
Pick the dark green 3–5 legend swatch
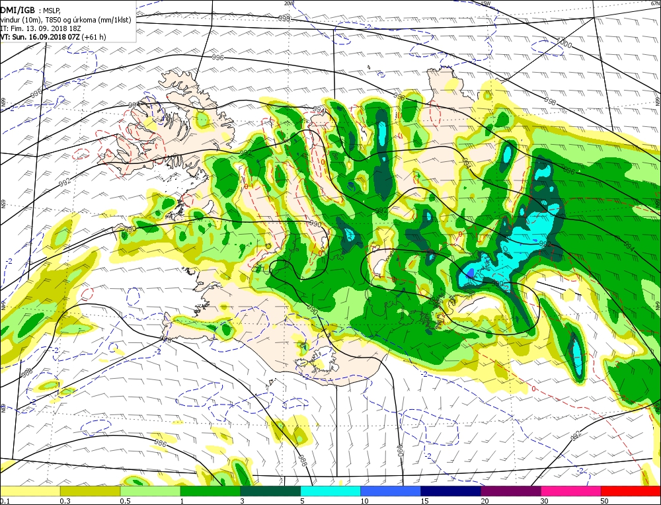point(270,491)
